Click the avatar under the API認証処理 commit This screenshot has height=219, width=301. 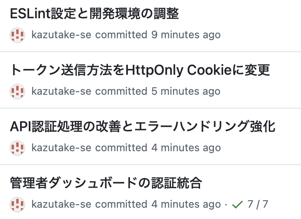click(x=17, y=148)
